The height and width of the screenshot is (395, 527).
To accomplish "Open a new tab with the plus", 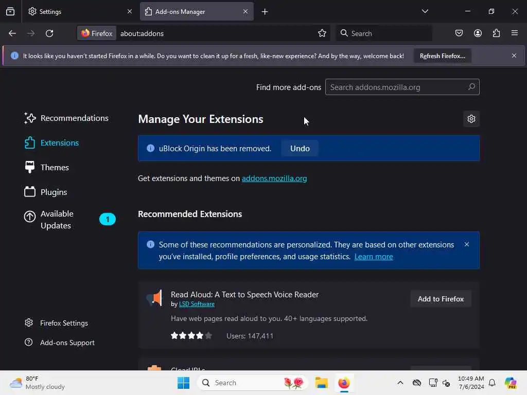I will point(265,12).
